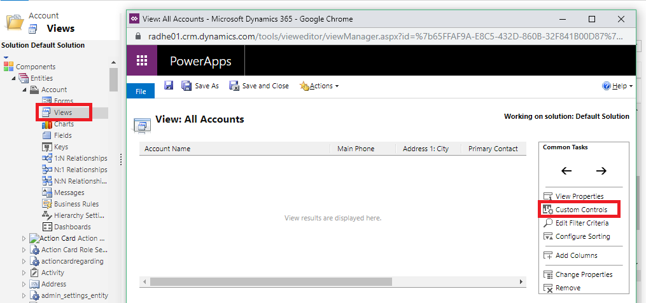The image size is (646, 303).
Task: Open Custom Controls task
Action: 575,210
